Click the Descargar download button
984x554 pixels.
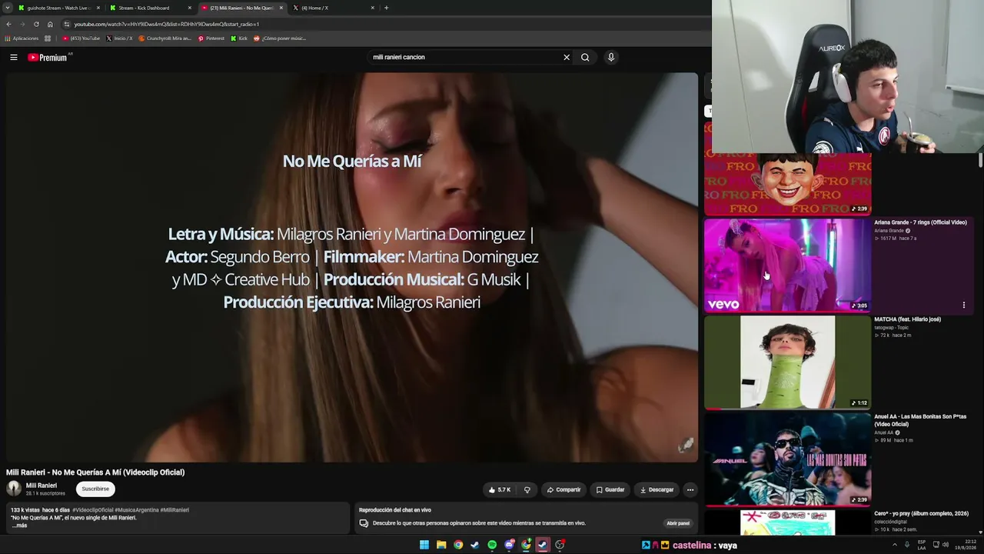pyautogui.click(x=657, y=489)
